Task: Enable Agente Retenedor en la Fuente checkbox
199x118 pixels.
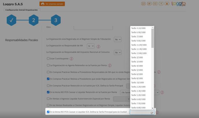Action: tap(48, 65)
